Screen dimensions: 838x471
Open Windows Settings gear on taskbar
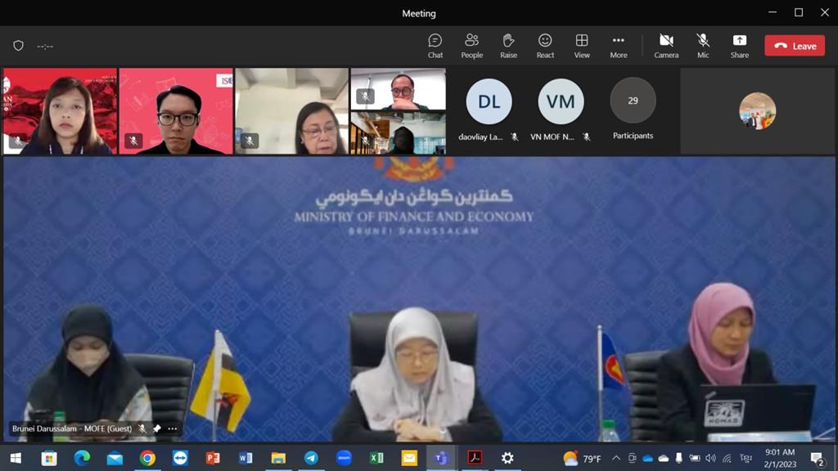(507, 458)
